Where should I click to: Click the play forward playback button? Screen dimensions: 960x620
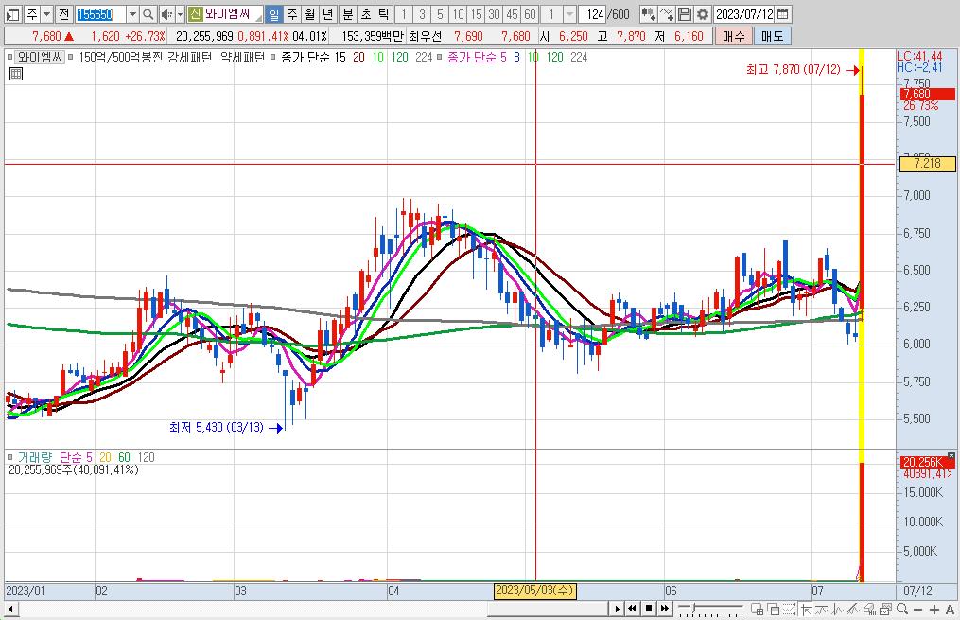617,609
